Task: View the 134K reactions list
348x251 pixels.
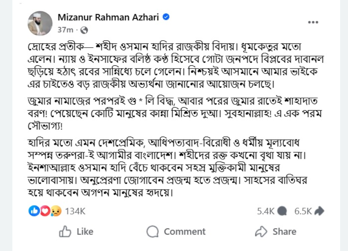Action: [75, 211]
